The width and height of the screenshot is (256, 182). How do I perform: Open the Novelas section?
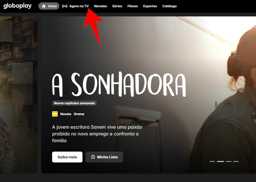click(100, 6)
